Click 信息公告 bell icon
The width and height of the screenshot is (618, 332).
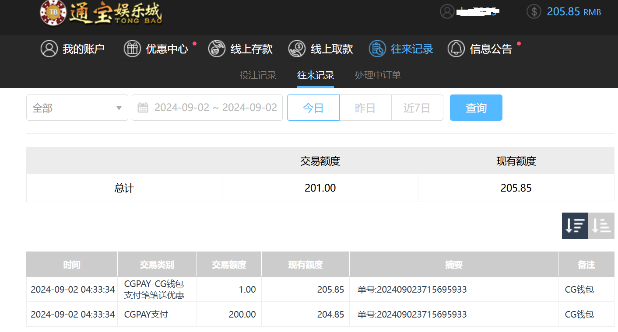[456, 49]
